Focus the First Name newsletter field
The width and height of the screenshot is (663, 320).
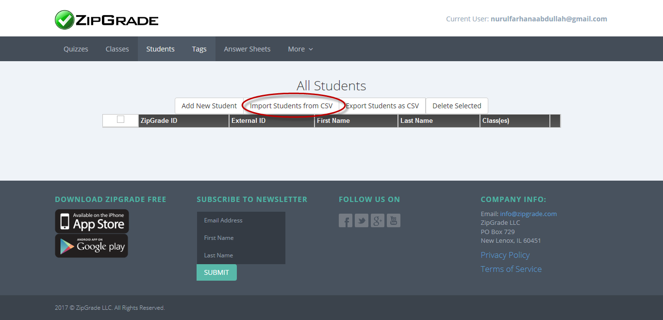coord(241,238)
